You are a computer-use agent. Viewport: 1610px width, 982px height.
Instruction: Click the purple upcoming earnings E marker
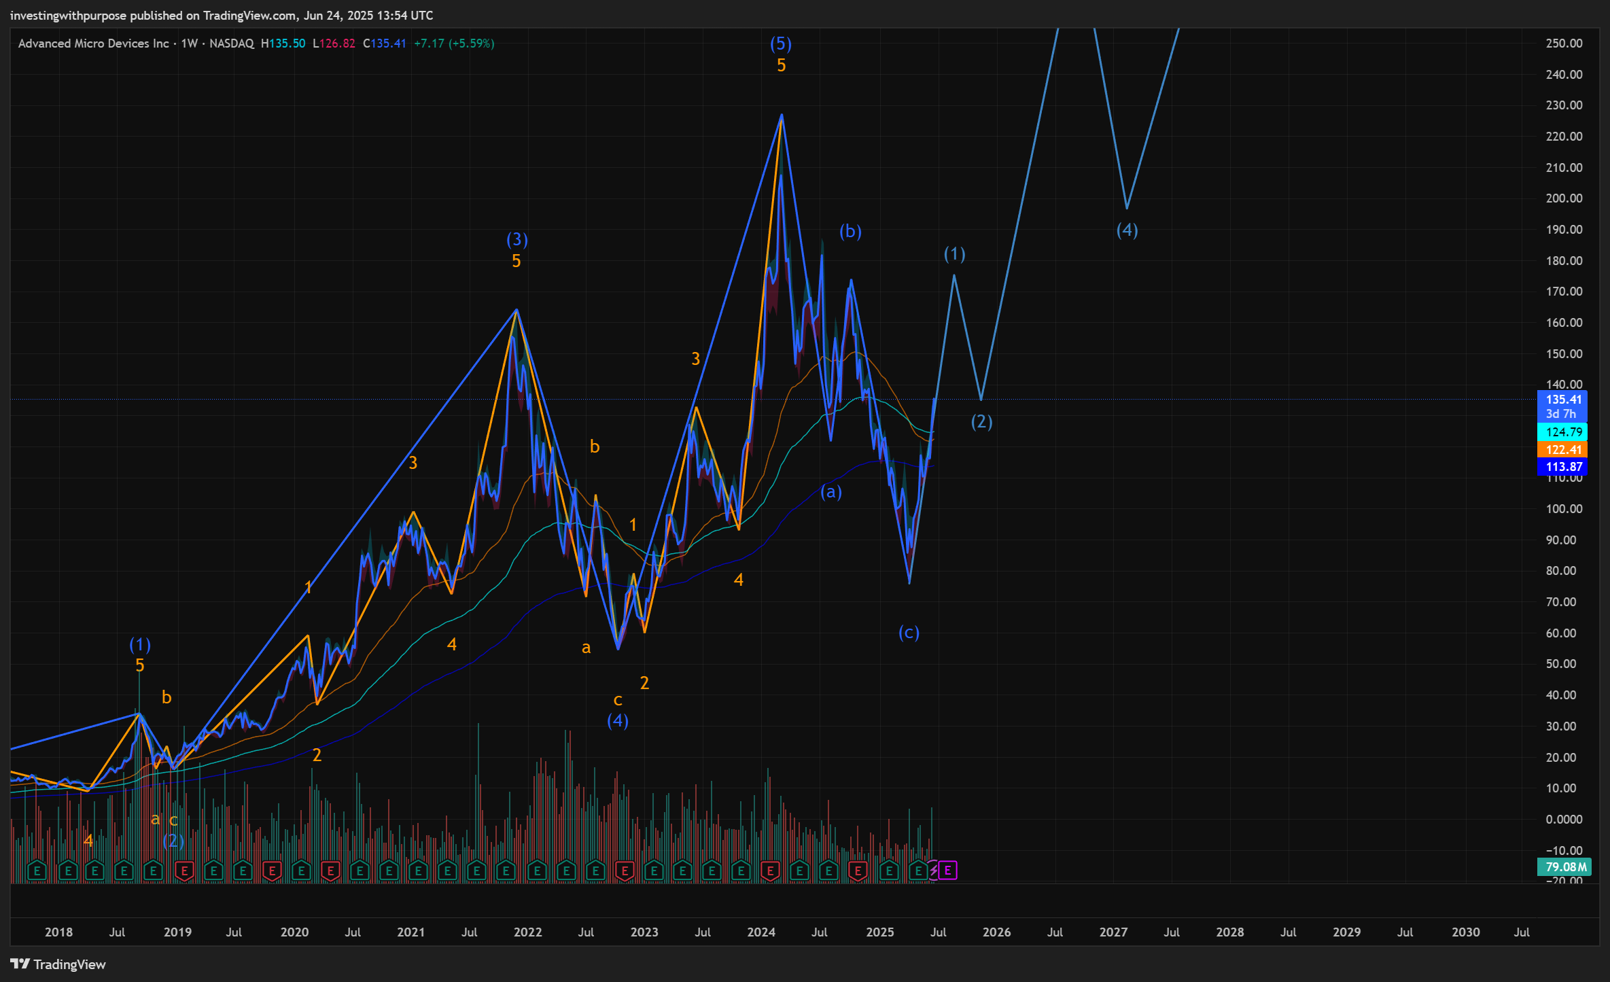(x=948, y=870)
